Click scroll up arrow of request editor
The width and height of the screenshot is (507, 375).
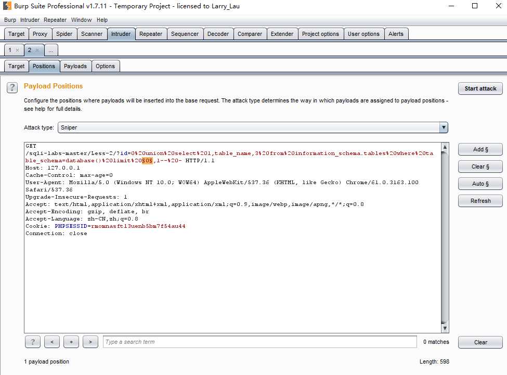pos(445,147)
